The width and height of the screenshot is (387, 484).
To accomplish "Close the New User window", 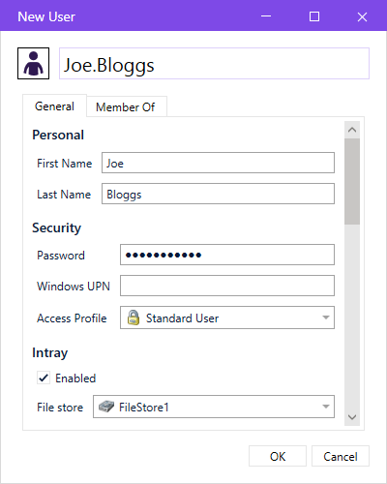I will 362,16.
